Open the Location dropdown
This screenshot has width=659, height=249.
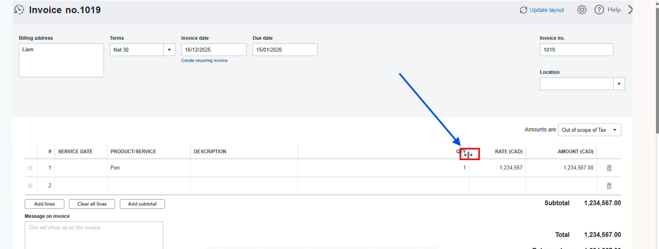619,84
